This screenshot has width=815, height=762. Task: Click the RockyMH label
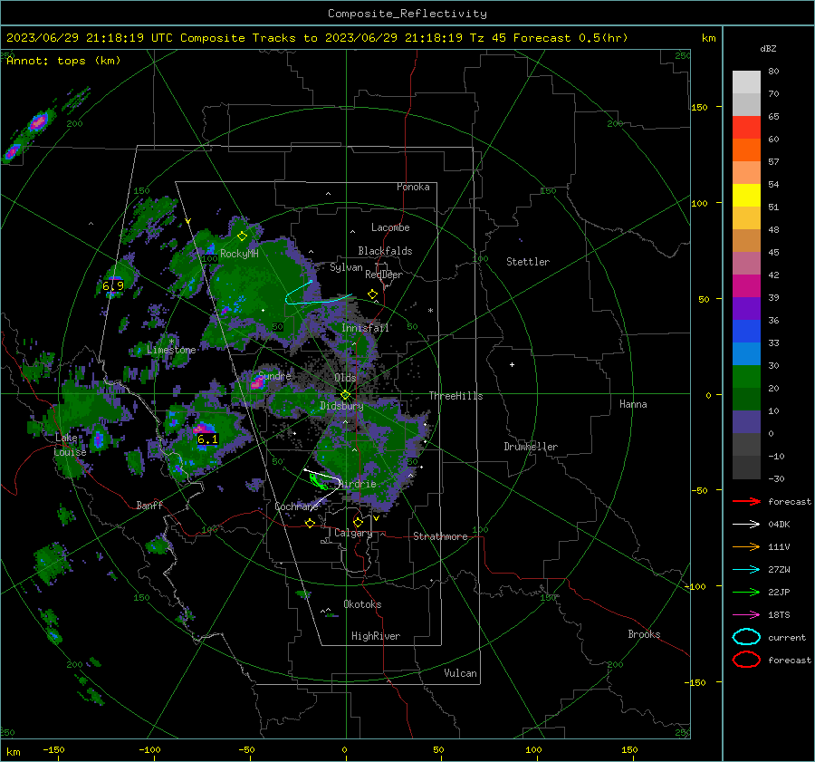(x=239, y=254)
